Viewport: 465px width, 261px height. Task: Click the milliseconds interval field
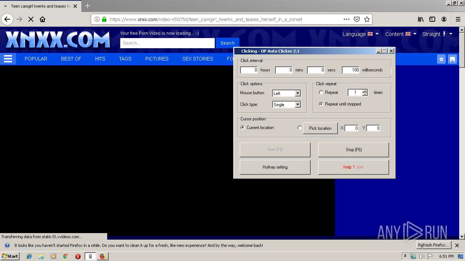[x=351, y=70]
